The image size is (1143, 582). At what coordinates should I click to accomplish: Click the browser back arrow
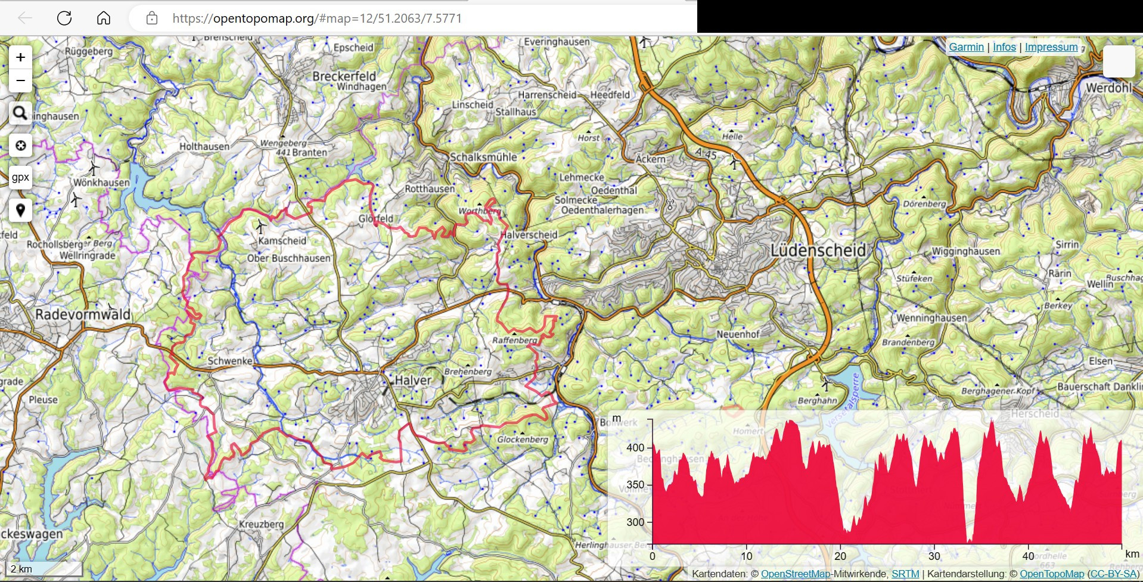point(25,18)
